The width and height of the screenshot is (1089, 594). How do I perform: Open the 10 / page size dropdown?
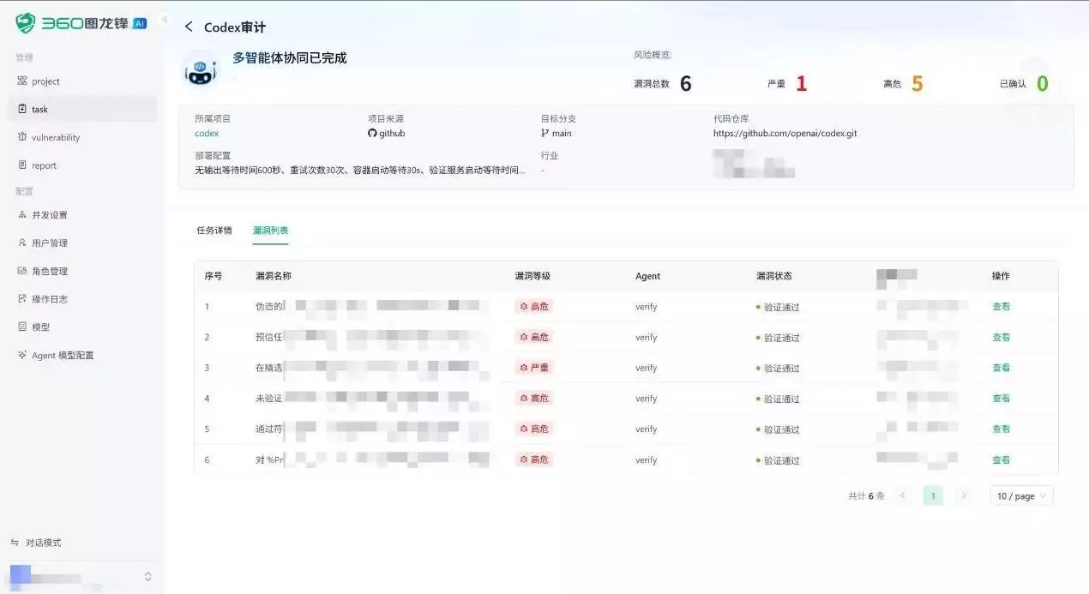(x=1021, y=495)
